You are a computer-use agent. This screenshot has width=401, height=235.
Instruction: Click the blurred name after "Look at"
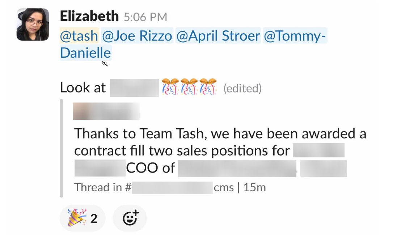pos(134,88)
